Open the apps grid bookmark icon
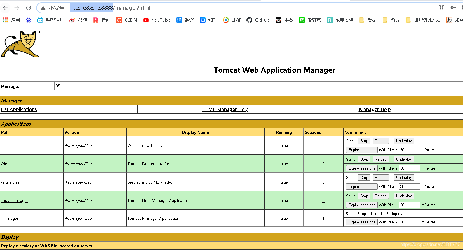Viewport: 463px width, 250px height. tap(5, 20)
